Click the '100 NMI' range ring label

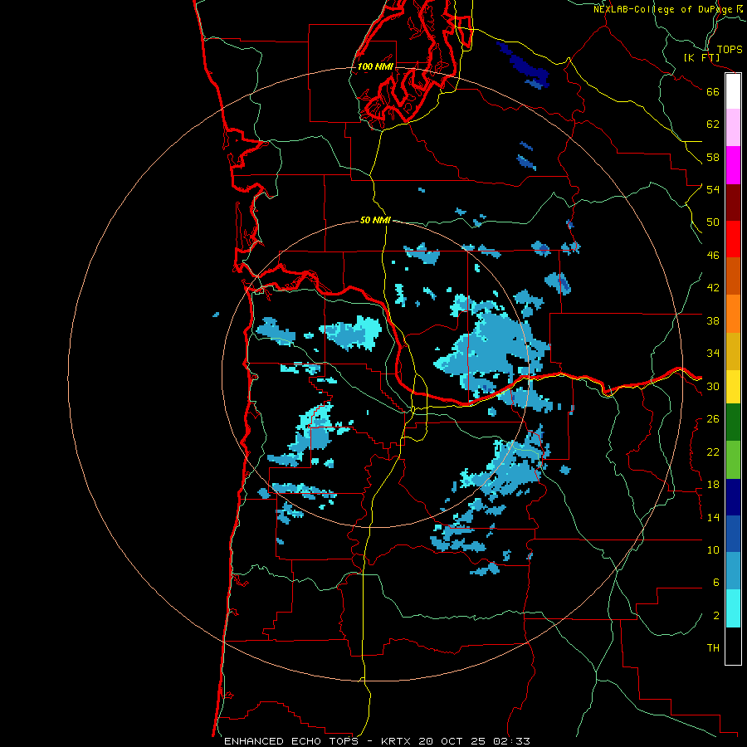click(x=375, y=66)
